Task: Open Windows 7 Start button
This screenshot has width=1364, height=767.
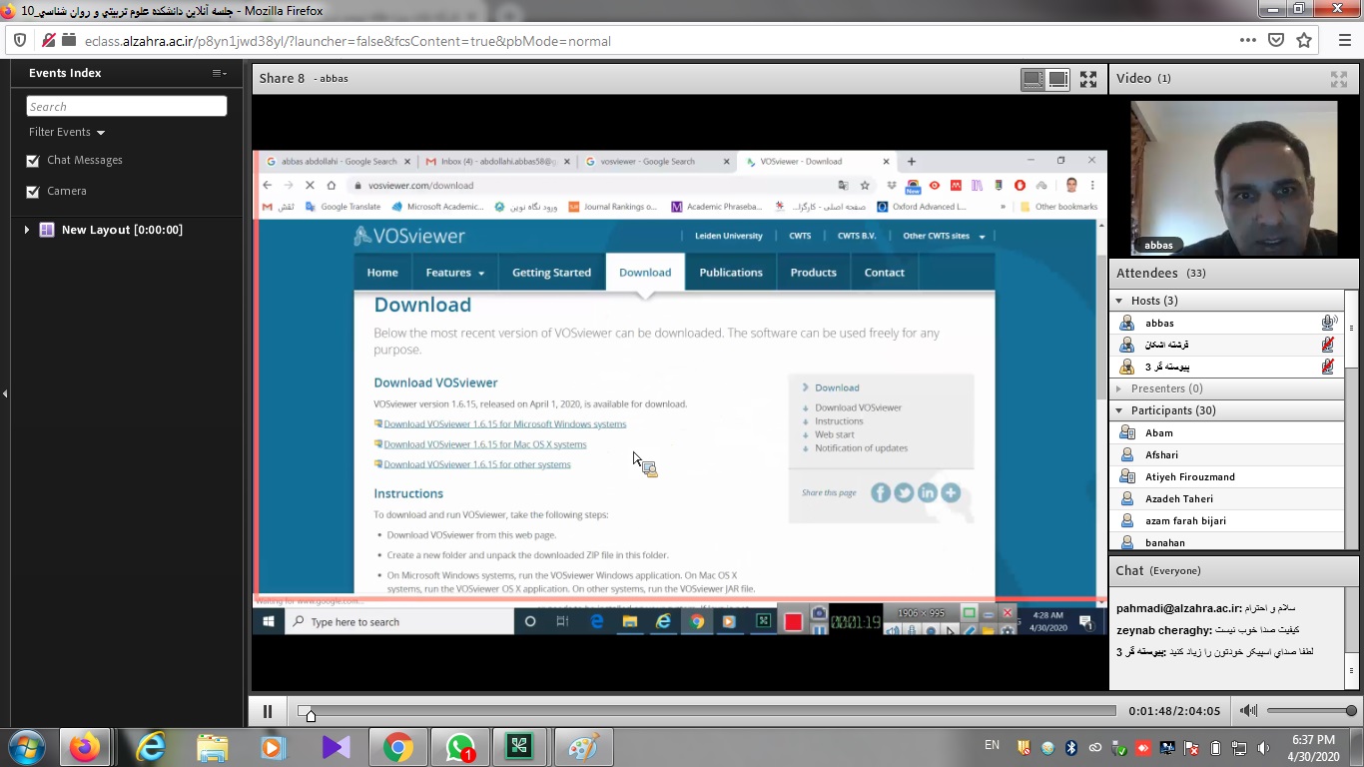Action: [27, 747]
